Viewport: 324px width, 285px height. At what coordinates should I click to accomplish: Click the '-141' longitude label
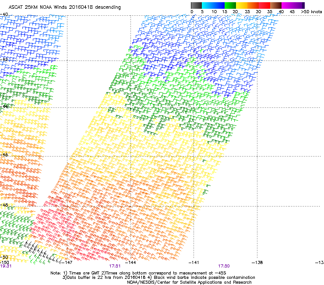pyautogui.click(x=194, y=263)
